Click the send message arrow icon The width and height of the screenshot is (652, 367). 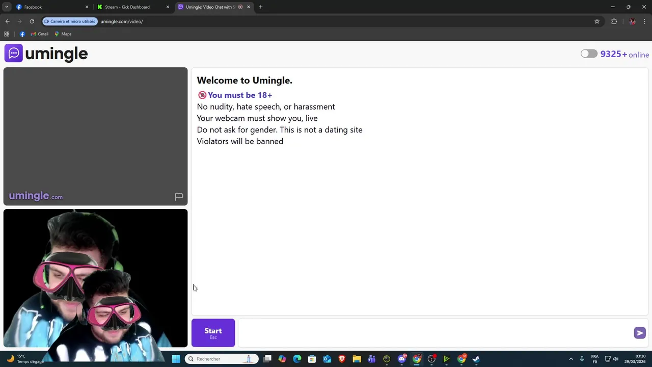point(640,333)
